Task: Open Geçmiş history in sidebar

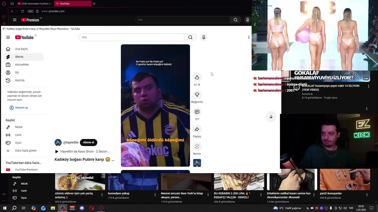Action: (x=24, y=80)
